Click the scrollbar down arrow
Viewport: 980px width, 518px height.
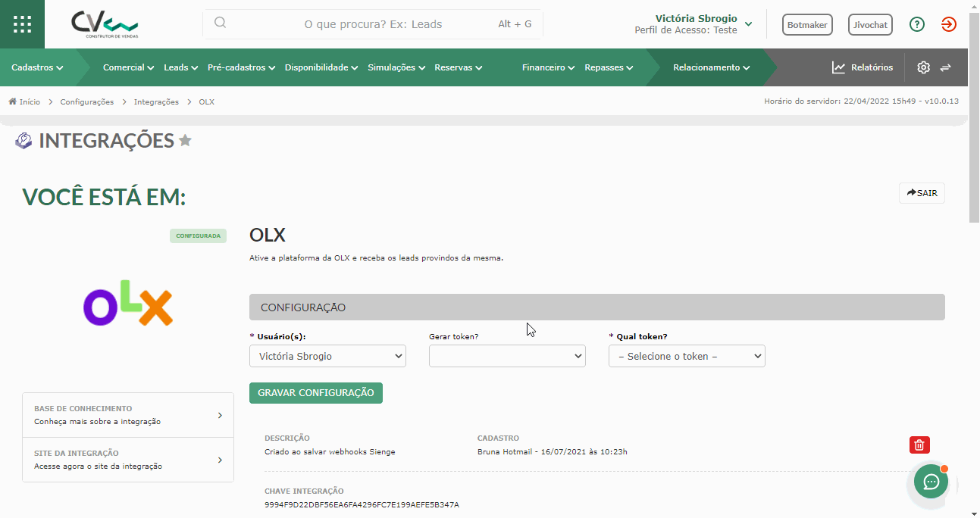click(974, 513)
